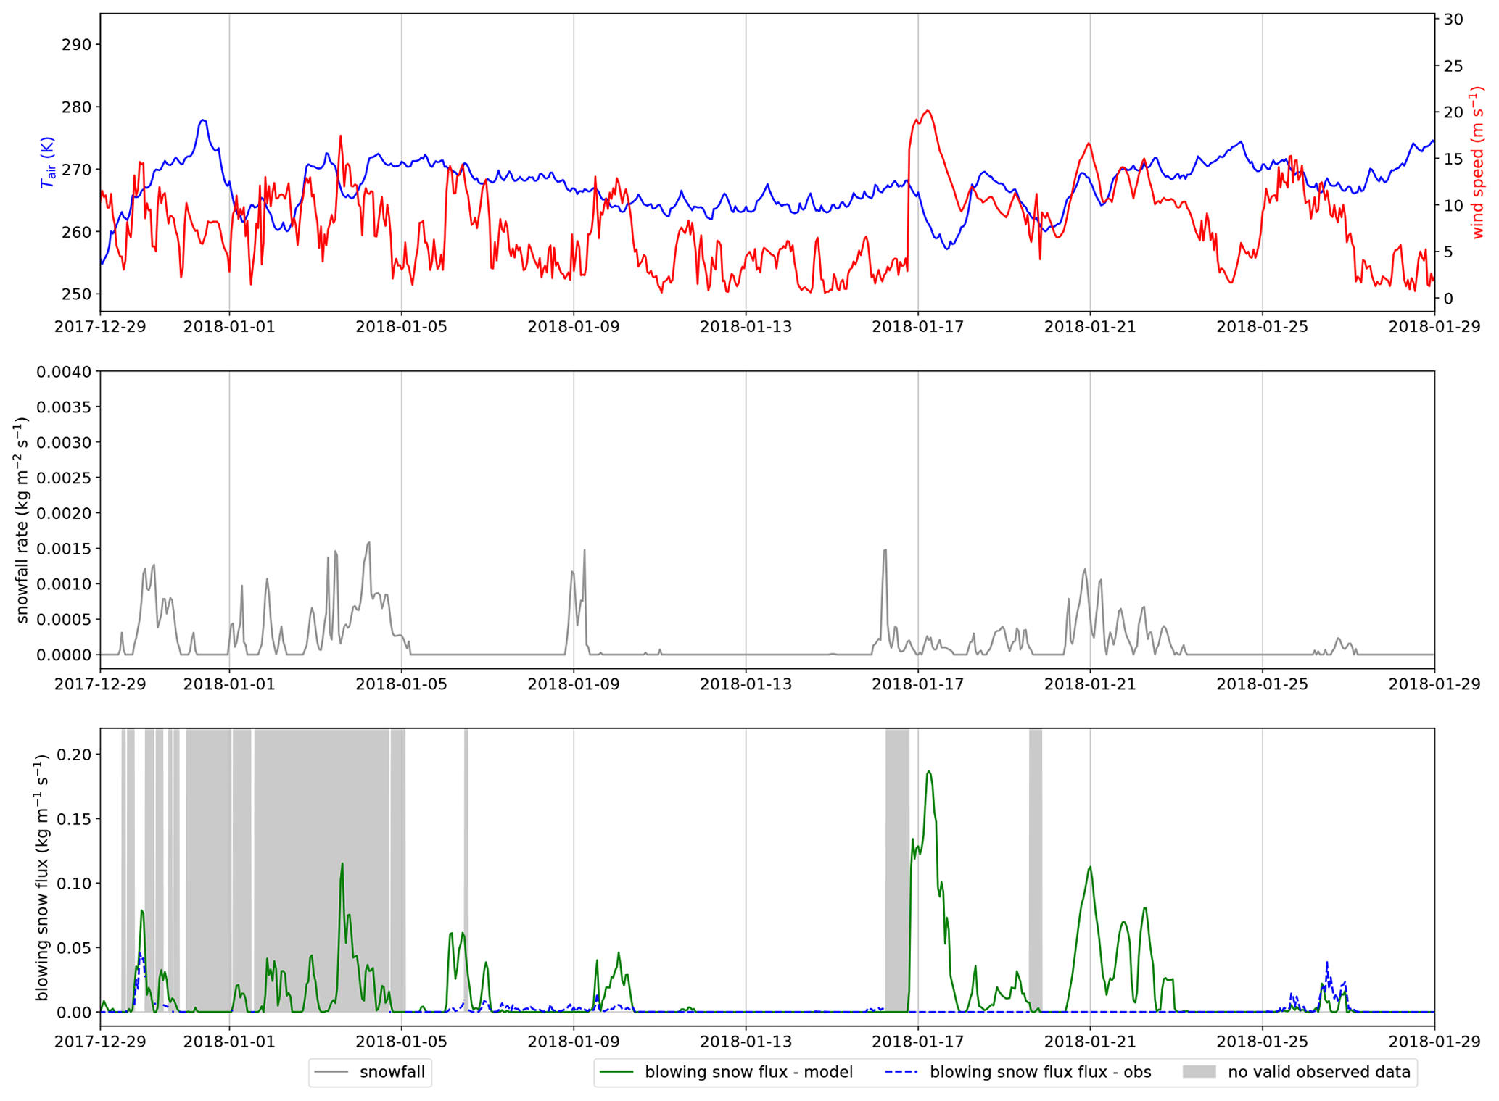
Task: Click the 0.0040 tick on snowfall axis
Action: (x=65, y=372)
